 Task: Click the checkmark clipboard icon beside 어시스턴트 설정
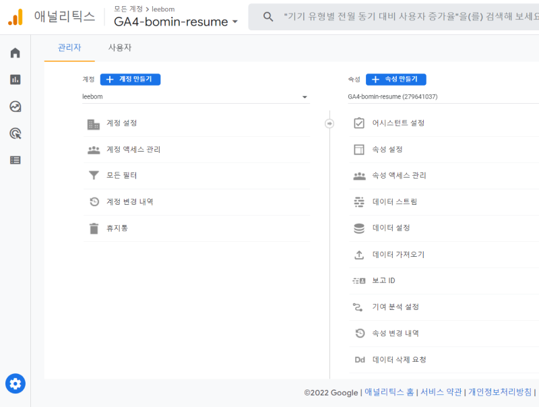359,123
